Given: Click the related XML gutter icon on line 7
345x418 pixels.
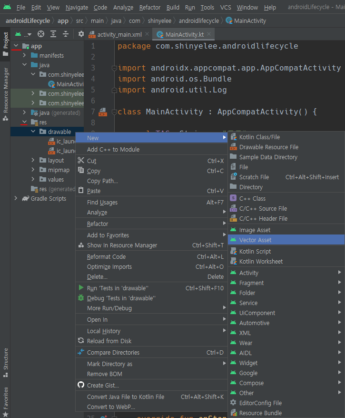Looking at the screenshot, I should coord(103,112).
